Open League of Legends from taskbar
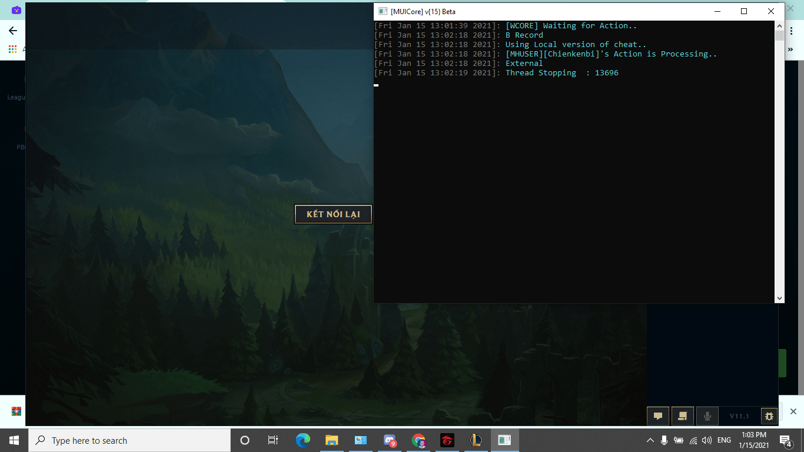 476,440
